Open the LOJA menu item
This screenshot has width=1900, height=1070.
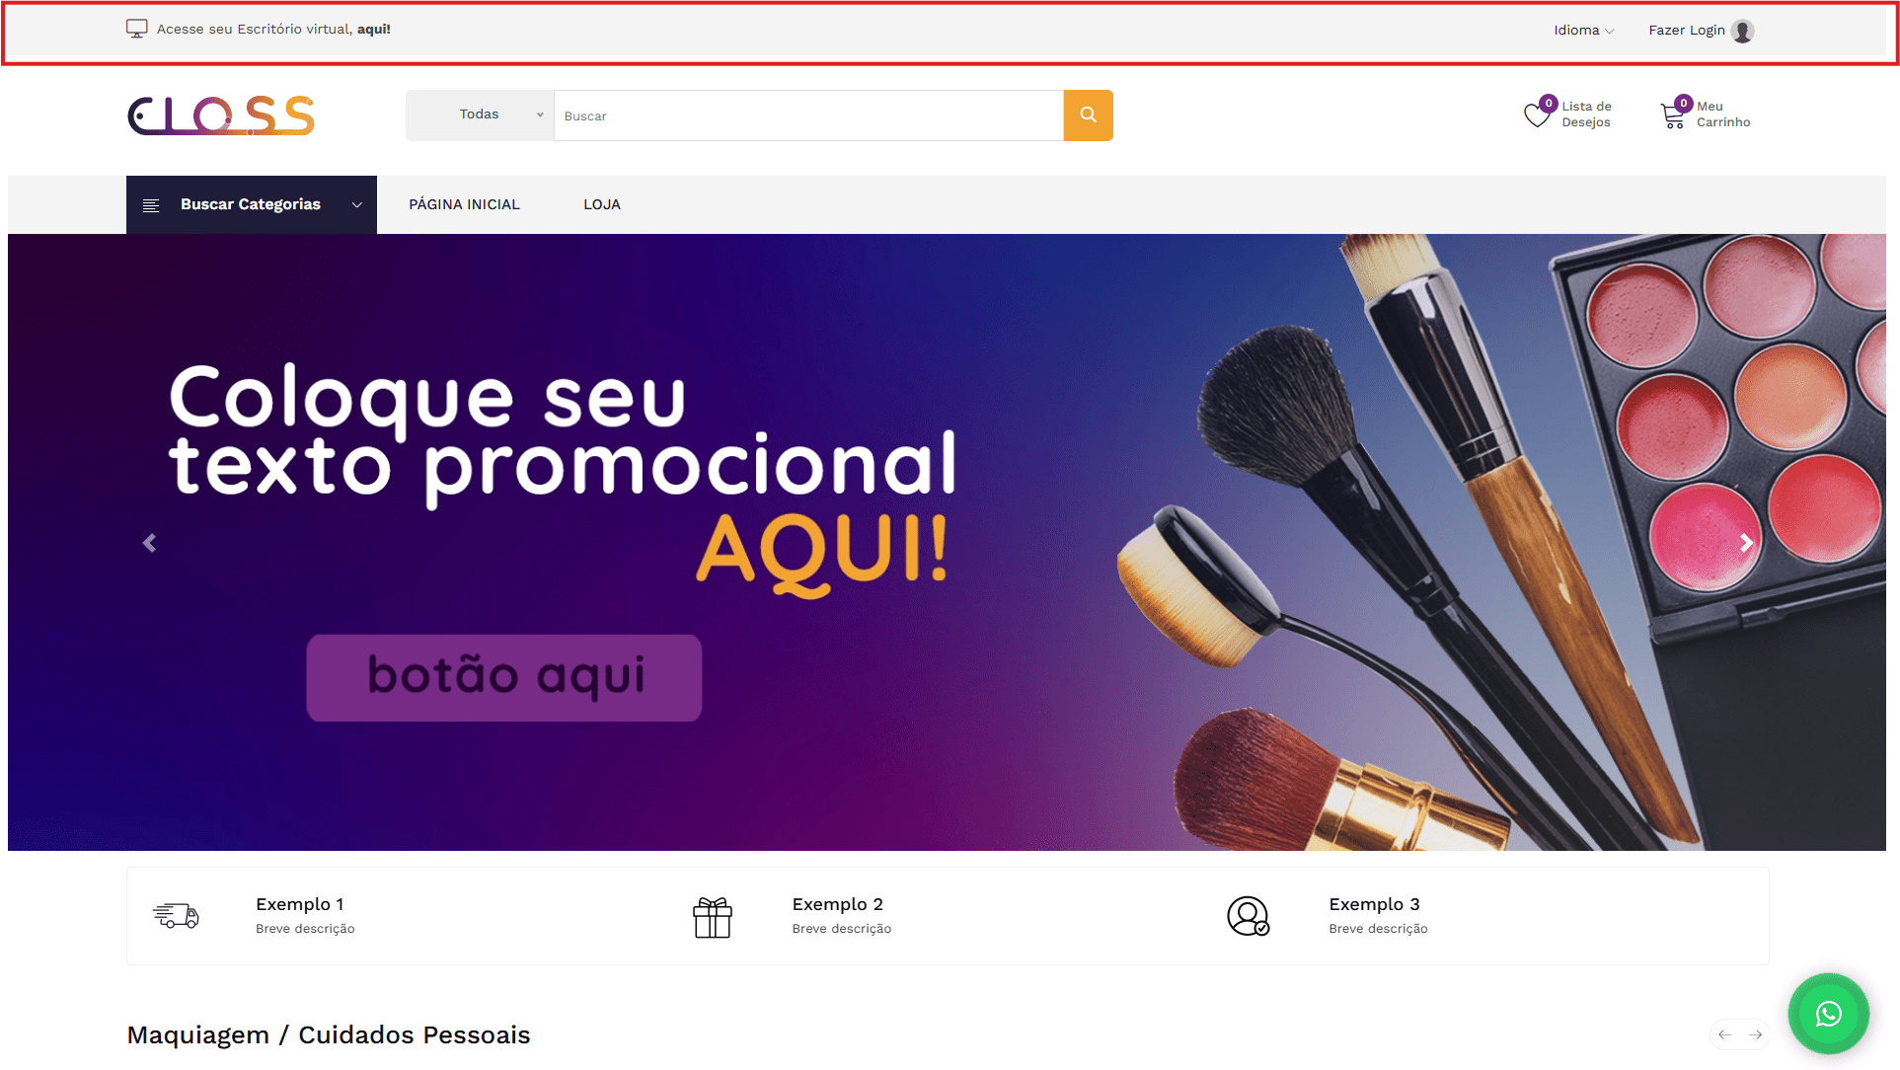[602, 204]
